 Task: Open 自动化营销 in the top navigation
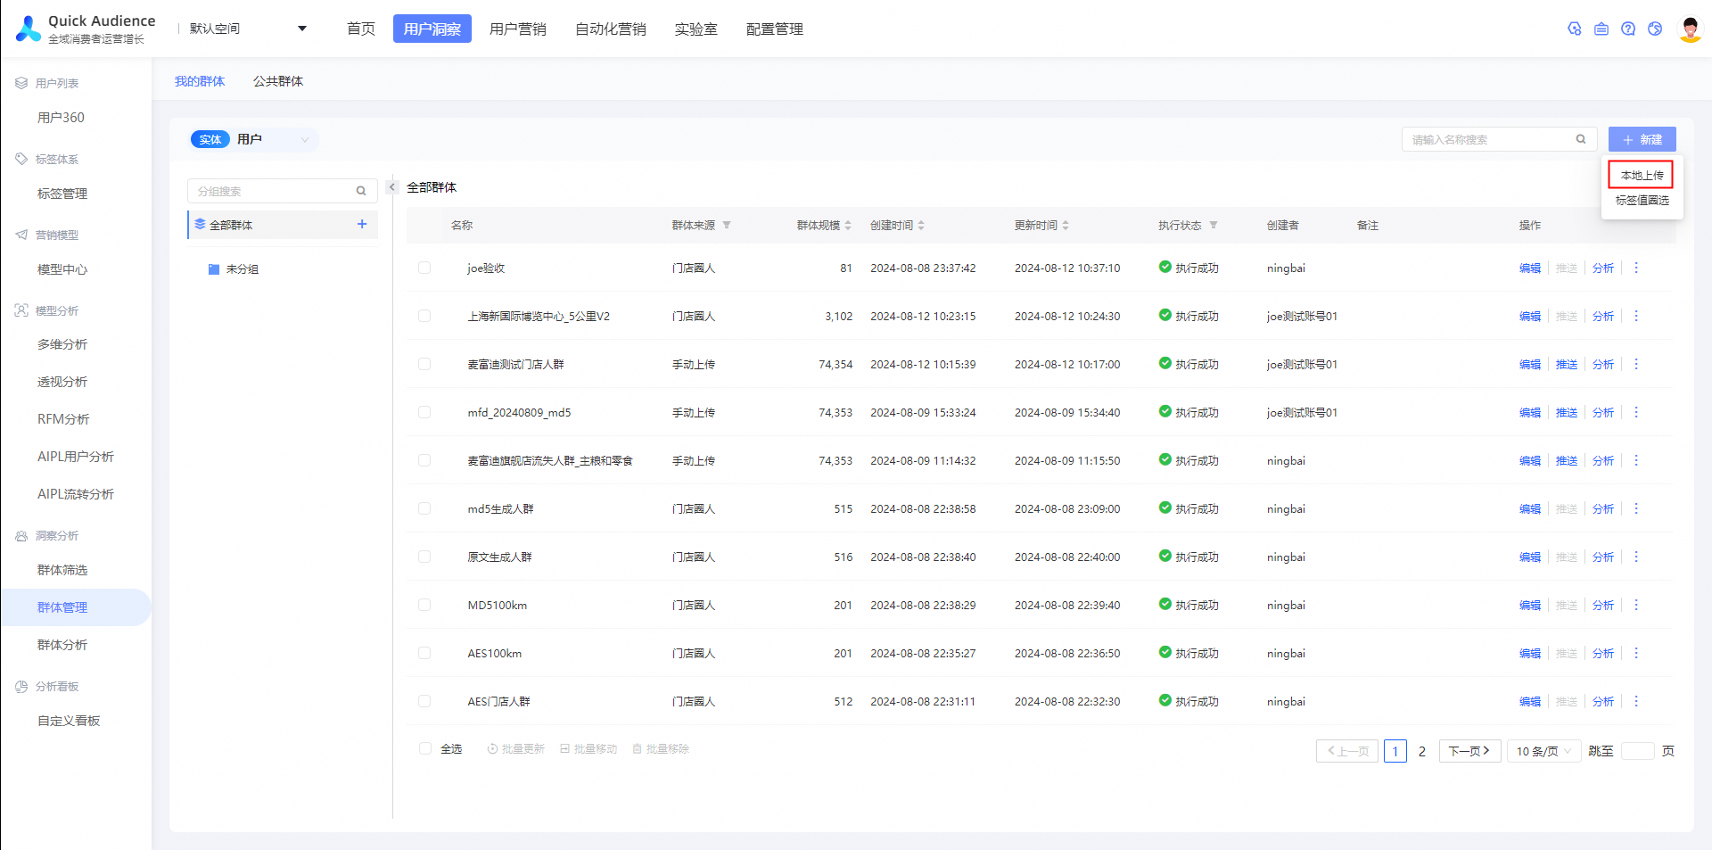tap(611, 29)
